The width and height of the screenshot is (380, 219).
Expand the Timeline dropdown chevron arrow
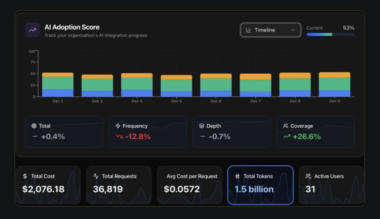click(x=293, y=30)
